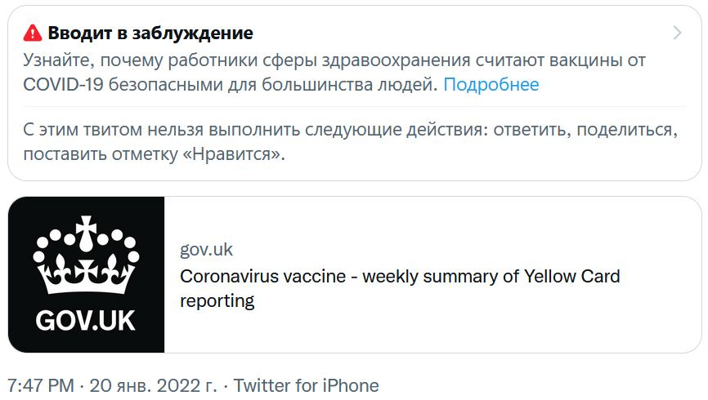Screen dimensions: 708x400
Task: Click the "reporting" word in card title
Action: coord(217,301)
